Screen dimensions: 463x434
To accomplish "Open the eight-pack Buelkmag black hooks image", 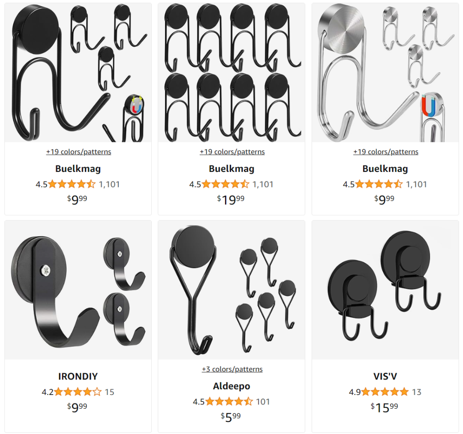I will (231, 72).
